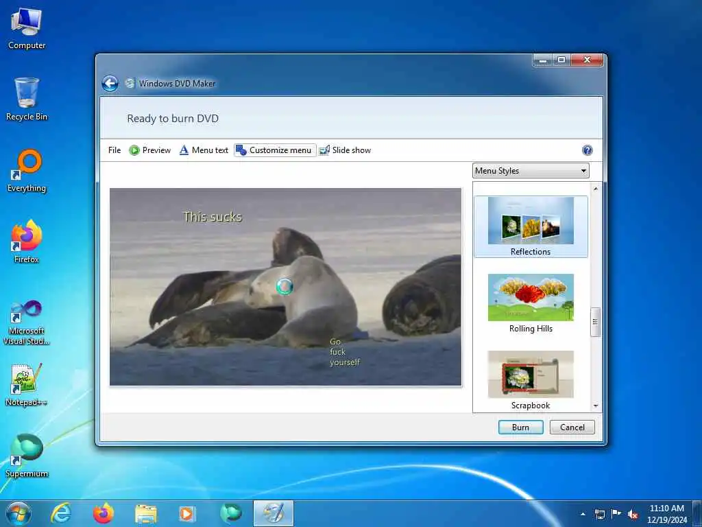Open the File menu
Screen dimensions: 702x527
coord(114,150)
